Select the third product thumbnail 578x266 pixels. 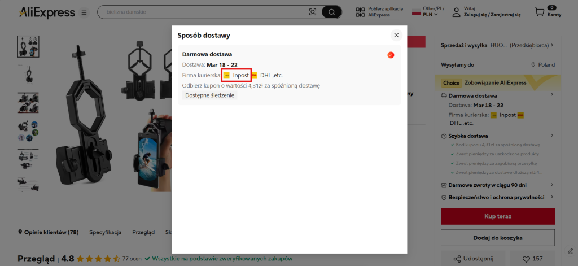(28, 103)
